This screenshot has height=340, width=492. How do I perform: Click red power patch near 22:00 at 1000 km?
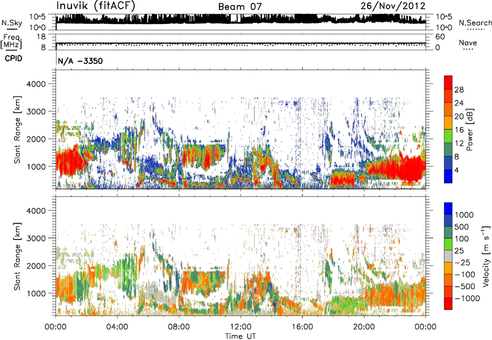[x=397, y=169]
